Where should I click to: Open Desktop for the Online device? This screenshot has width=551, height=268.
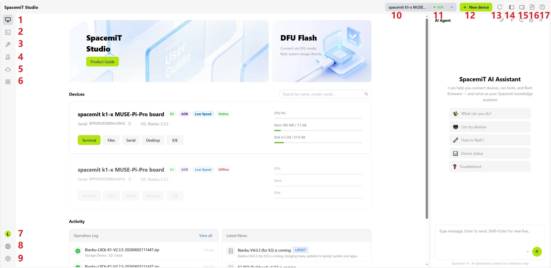153,140
